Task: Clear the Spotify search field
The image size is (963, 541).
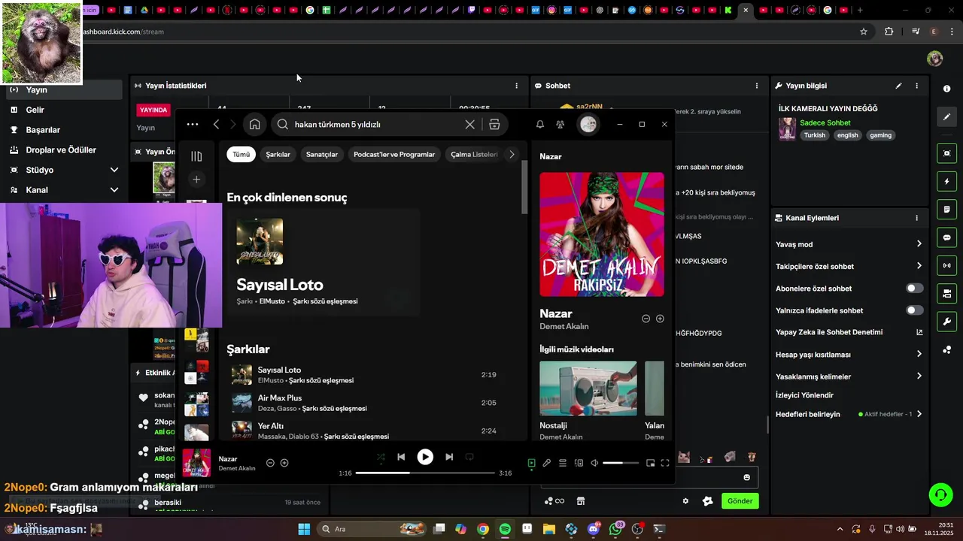Action: 470,125
